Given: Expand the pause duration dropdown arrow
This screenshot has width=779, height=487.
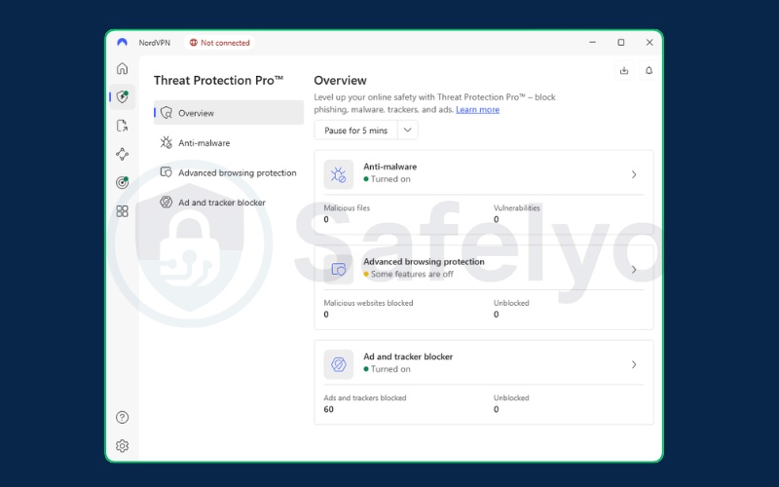Looking at the screenshot, I should [407, 131].
